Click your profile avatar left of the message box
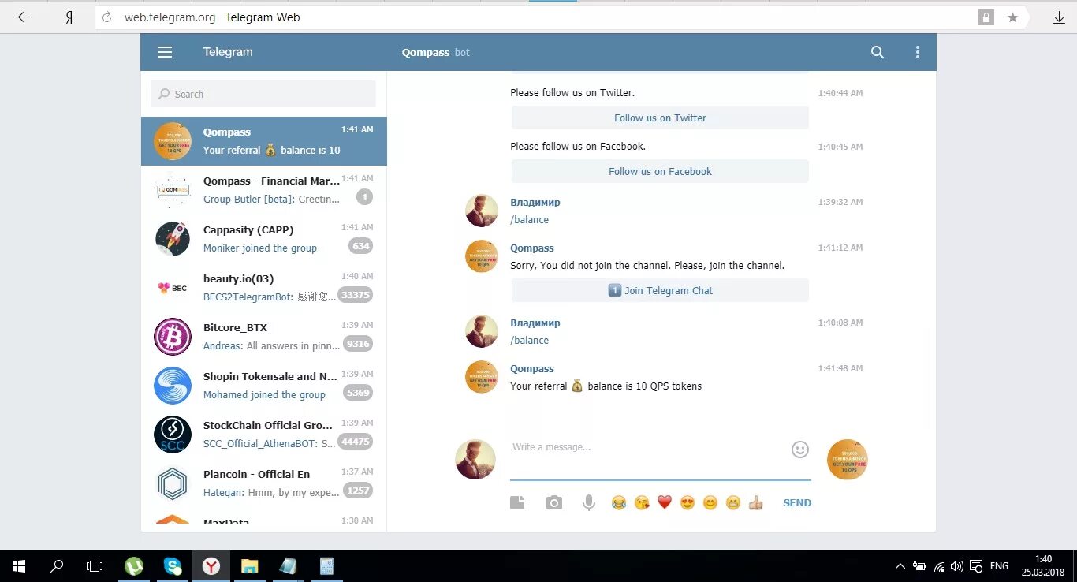The image size is (1077, 582). click(x=475, y=460)
